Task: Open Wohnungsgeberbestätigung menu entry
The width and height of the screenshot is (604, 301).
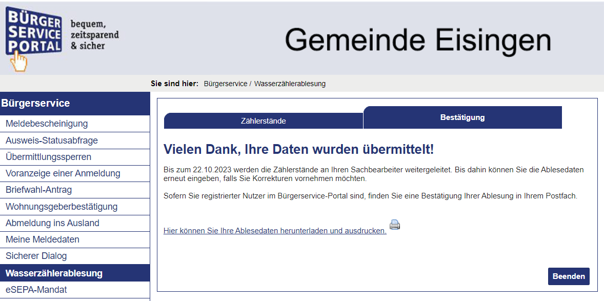Action: [62, 207]
